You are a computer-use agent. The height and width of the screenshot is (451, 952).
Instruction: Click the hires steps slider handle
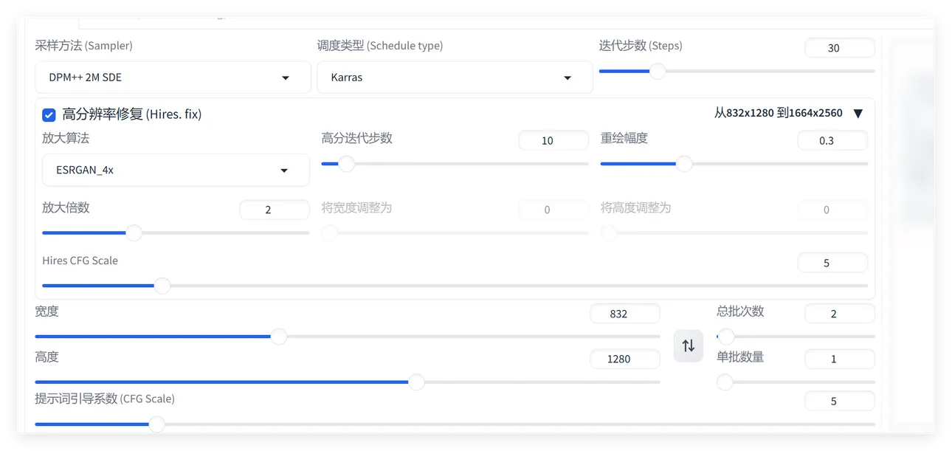pos(346,164)
